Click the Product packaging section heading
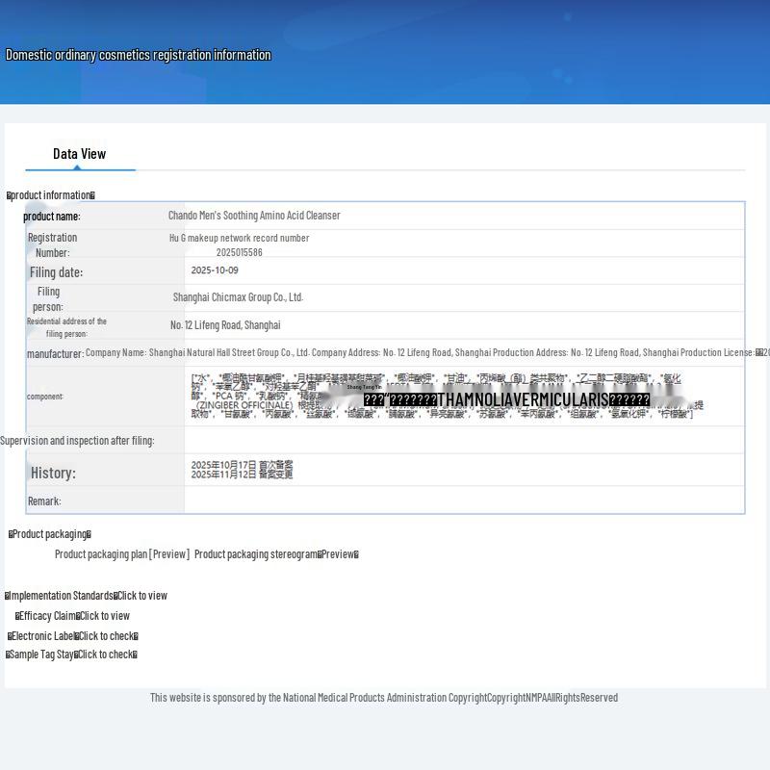Image resolution: width=770 pixels, height=770 pixels. (50, 534)
